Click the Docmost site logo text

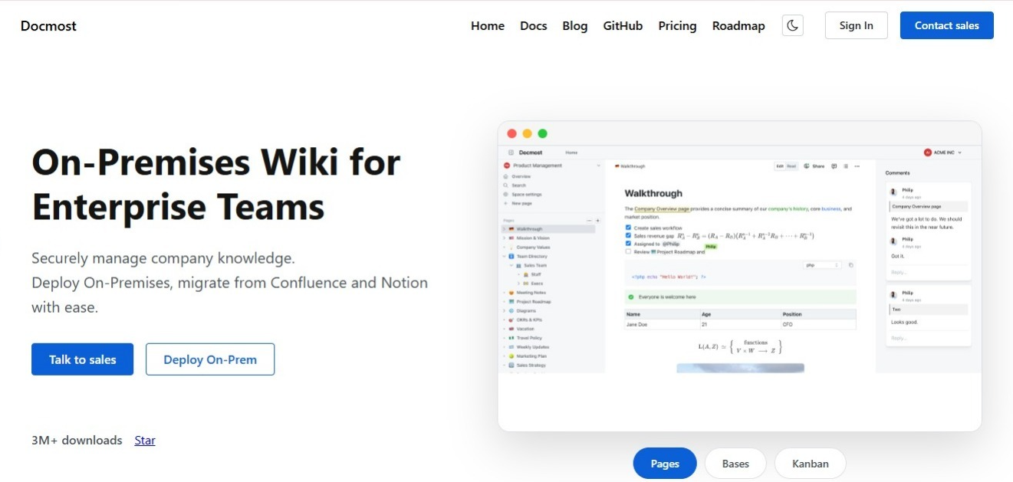(x=48, y=26)
